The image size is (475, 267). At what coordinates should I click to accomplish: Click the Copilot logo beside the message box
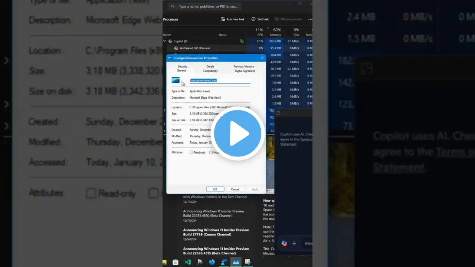284,243
